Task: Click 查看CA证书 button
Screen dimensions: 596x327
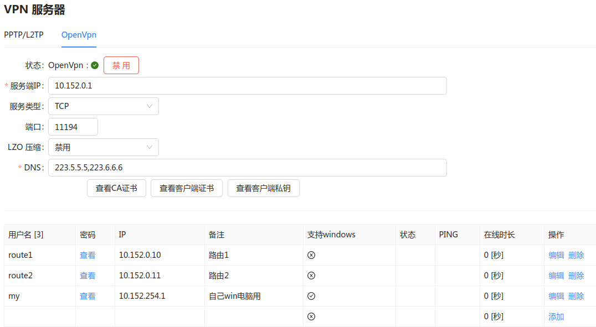Action: coord(116,188)
